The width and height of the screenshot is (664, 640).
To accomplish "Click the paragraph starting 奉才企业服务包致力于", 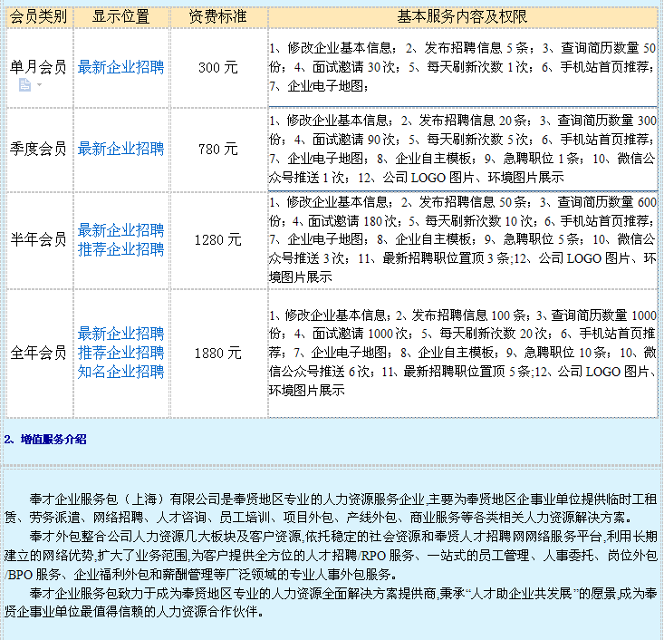I will tap(331, 603).
